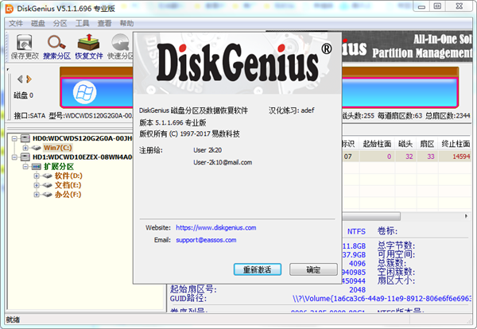Expand the Win7(C:) partition node
477x329 pixels.
[x=27, y=148]
